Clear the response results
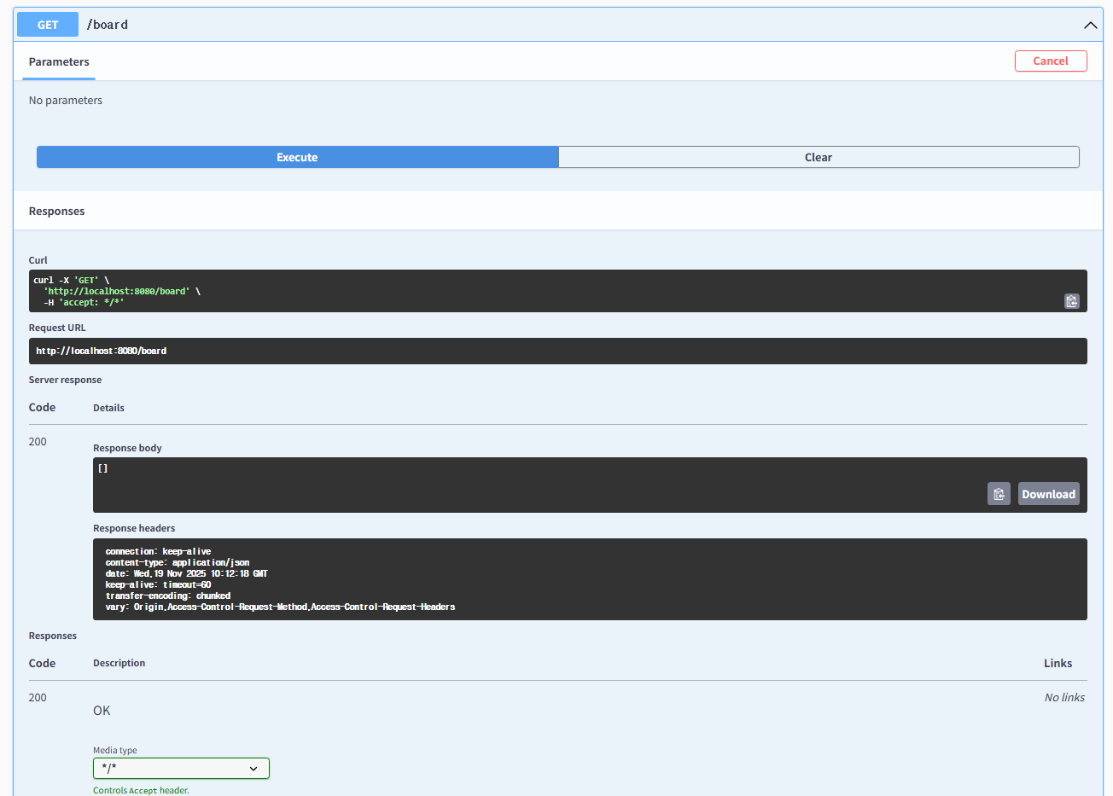The image size is (1113, 796). [819, 157]
